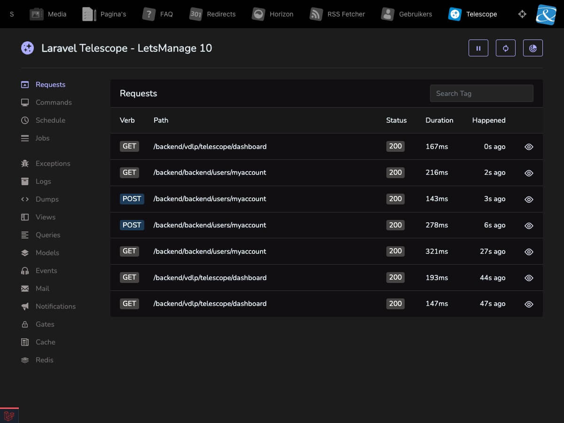The image size is (564, 423).
Task: Click the Commands monitor icon in sidebar
Action: tap(25, 102)
